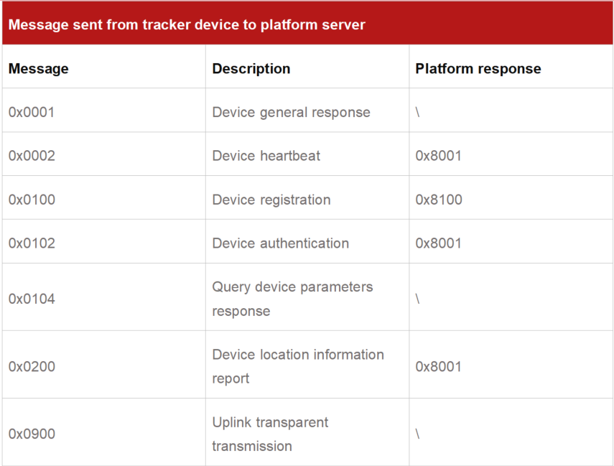Select the Device authentication description

(x=281, y=243)
